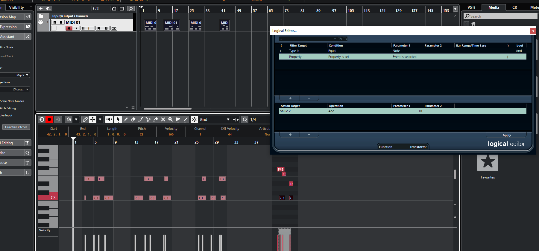Screen dimensions: 539x251
Task: Click the Quantize section Q icon in the inspector
Action: [x=27, y=153]
